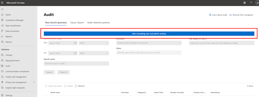The height and width of the screenshot is (97, 259).
Task: Click the Search button
Action: tap(49, 72)
